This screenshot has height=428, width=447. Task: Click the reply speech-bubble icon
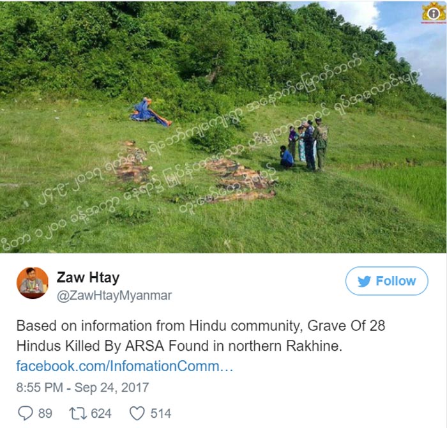pos(26,413)
